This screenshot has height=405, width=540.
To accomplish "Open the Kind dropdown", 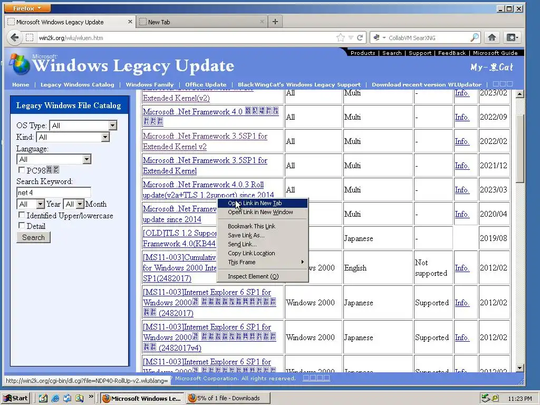I will (105, 137).
